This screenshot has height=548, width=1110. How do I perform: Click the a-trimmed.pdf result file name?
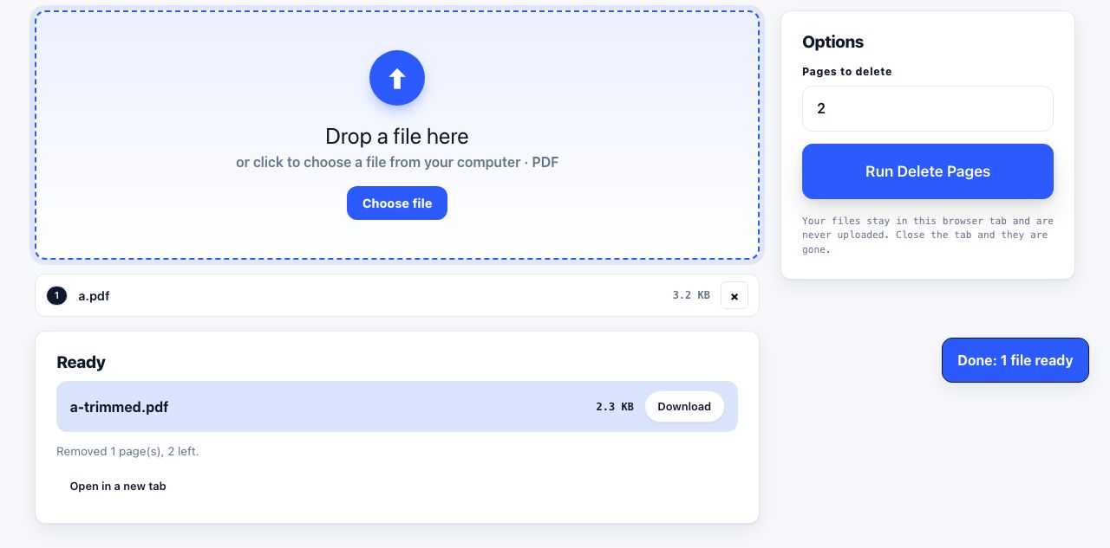[x=120, y=407]
